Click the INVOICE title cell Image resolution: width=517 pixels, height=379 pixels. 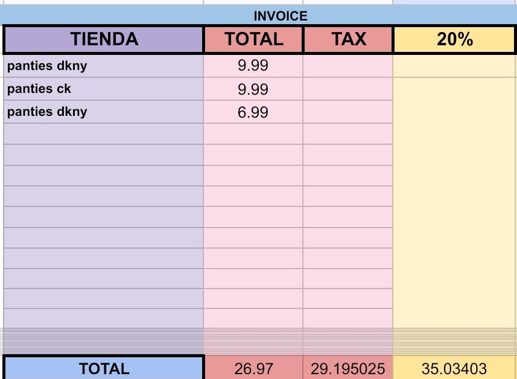coord(280,16)
